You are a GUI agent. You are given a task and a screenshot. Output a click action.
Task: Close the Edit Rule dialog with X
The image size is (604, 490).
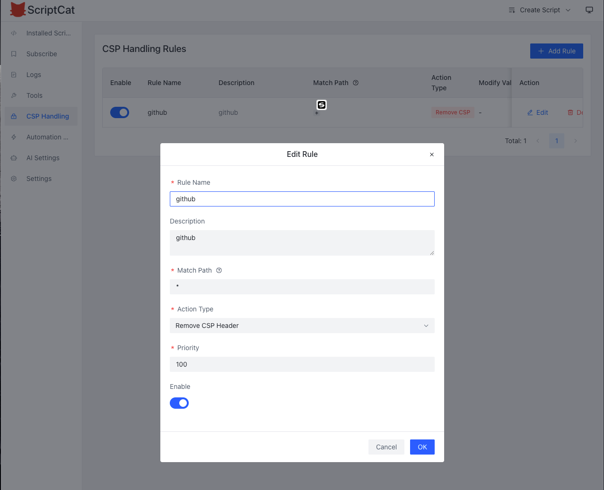click(431, 155)
